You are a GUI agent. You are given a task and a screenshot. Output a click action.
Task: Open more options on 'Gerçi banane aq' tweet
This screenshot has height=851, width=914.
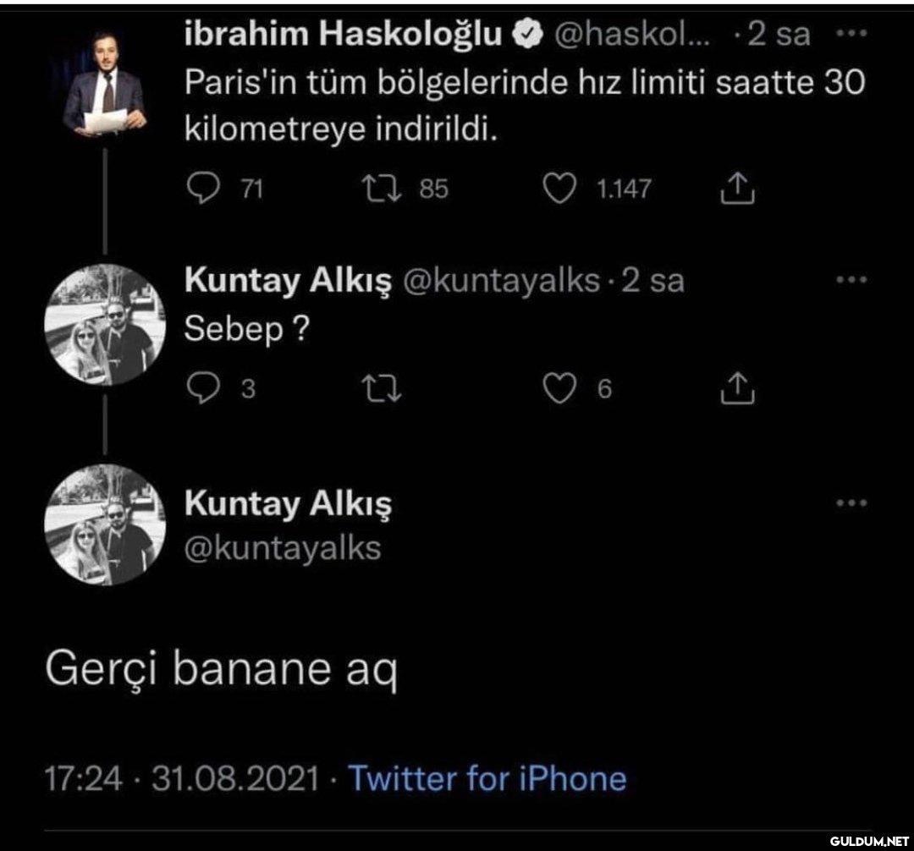point(851,502)
